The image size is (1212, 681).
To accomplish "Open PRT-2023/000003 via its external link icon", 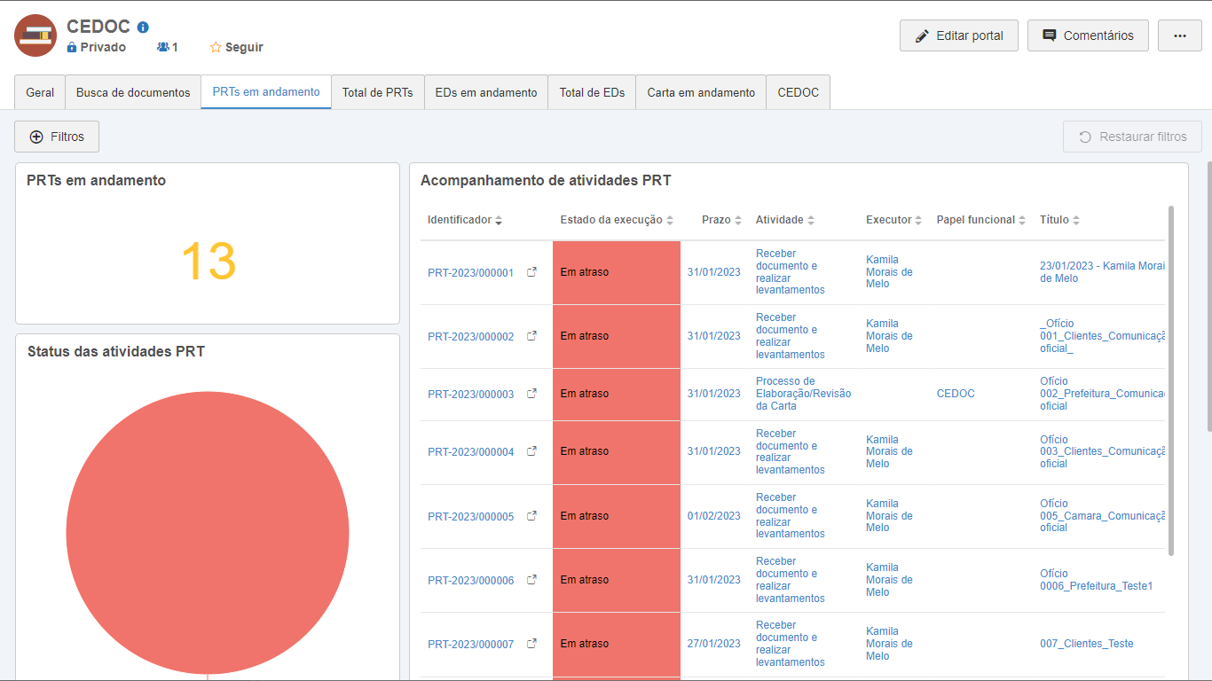I will 531,394.
